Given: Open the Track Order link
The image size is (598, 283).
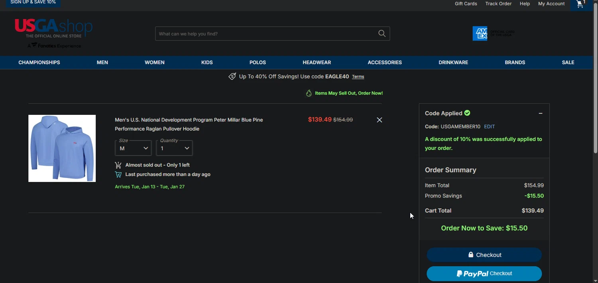Looking at the screenshot, I should pyautogui.click(x=498, y=4).
